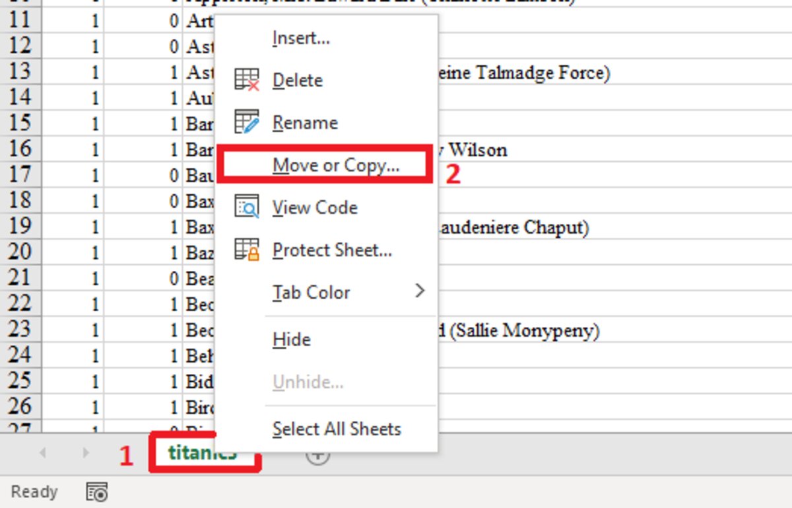Select All Sheets from the context menu

[x=337, y=429]
